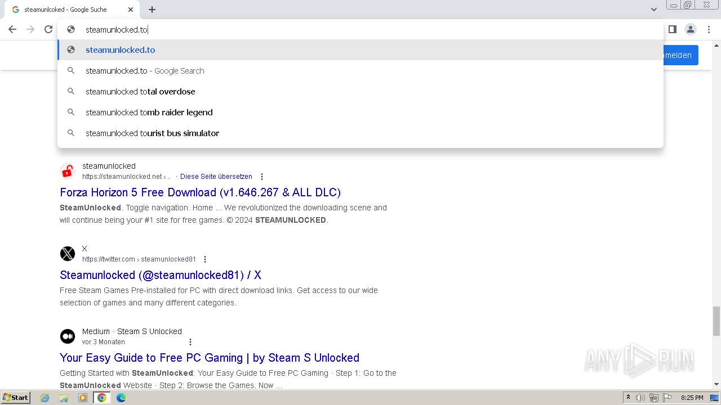
Task: Open Steamunlocked (@steamunlocked81) / X result
Action: pos(161,275)
